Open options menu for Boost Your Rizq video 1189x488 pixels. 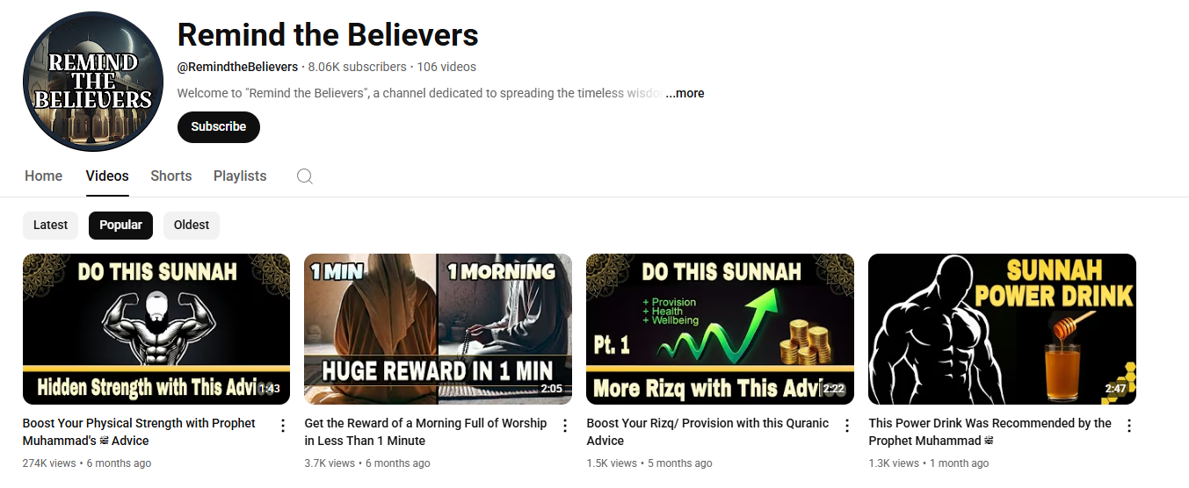tap(847, 426)
